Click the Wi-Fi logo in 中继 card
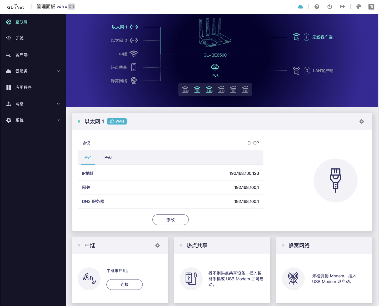Screen dimensions: 379x306 (x=89, y=279)
